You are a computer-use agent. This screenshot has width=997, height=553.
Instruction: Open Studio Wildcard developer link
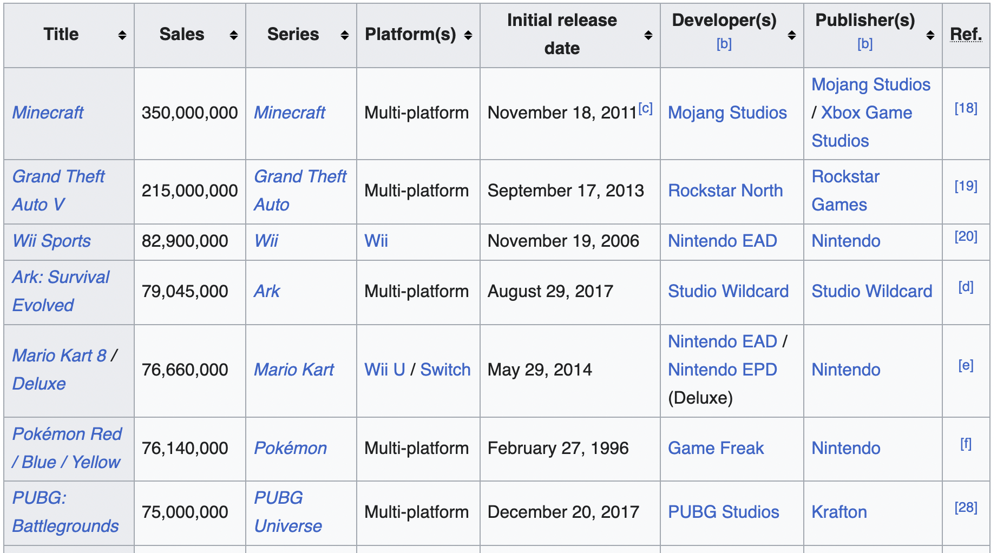[729, 291]
